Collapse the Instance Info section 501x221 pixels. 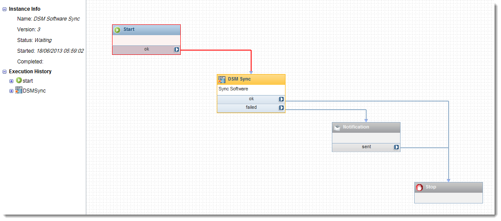[x=4, y=9]
